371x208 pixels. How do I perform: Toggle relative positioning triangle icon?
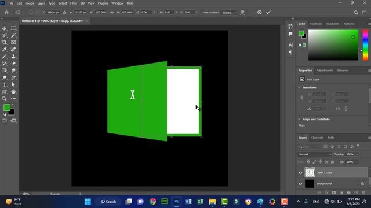pyautogui.click(x=64, y=13)
